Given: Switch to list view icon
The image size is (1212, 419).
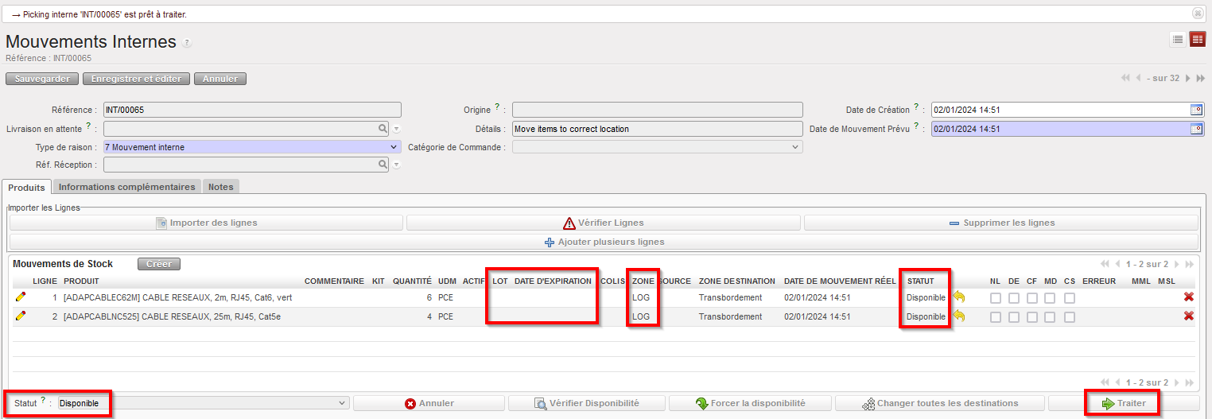Looking at the screenshot, I should pos(1178,39).
